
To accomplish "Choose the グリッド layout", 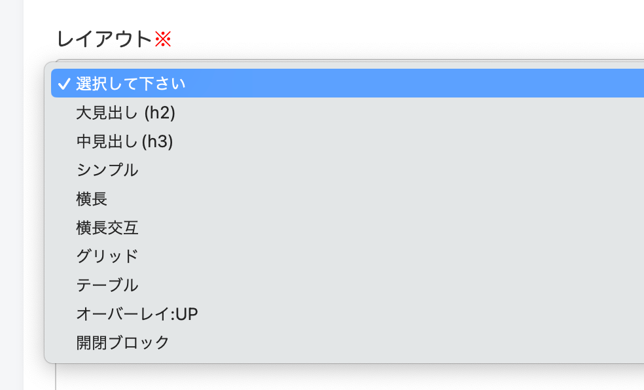I will click(107, 256).
